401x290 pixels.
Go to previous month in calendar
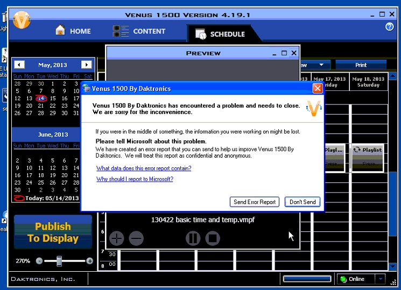pyautogui.click(x=19, y=65)
